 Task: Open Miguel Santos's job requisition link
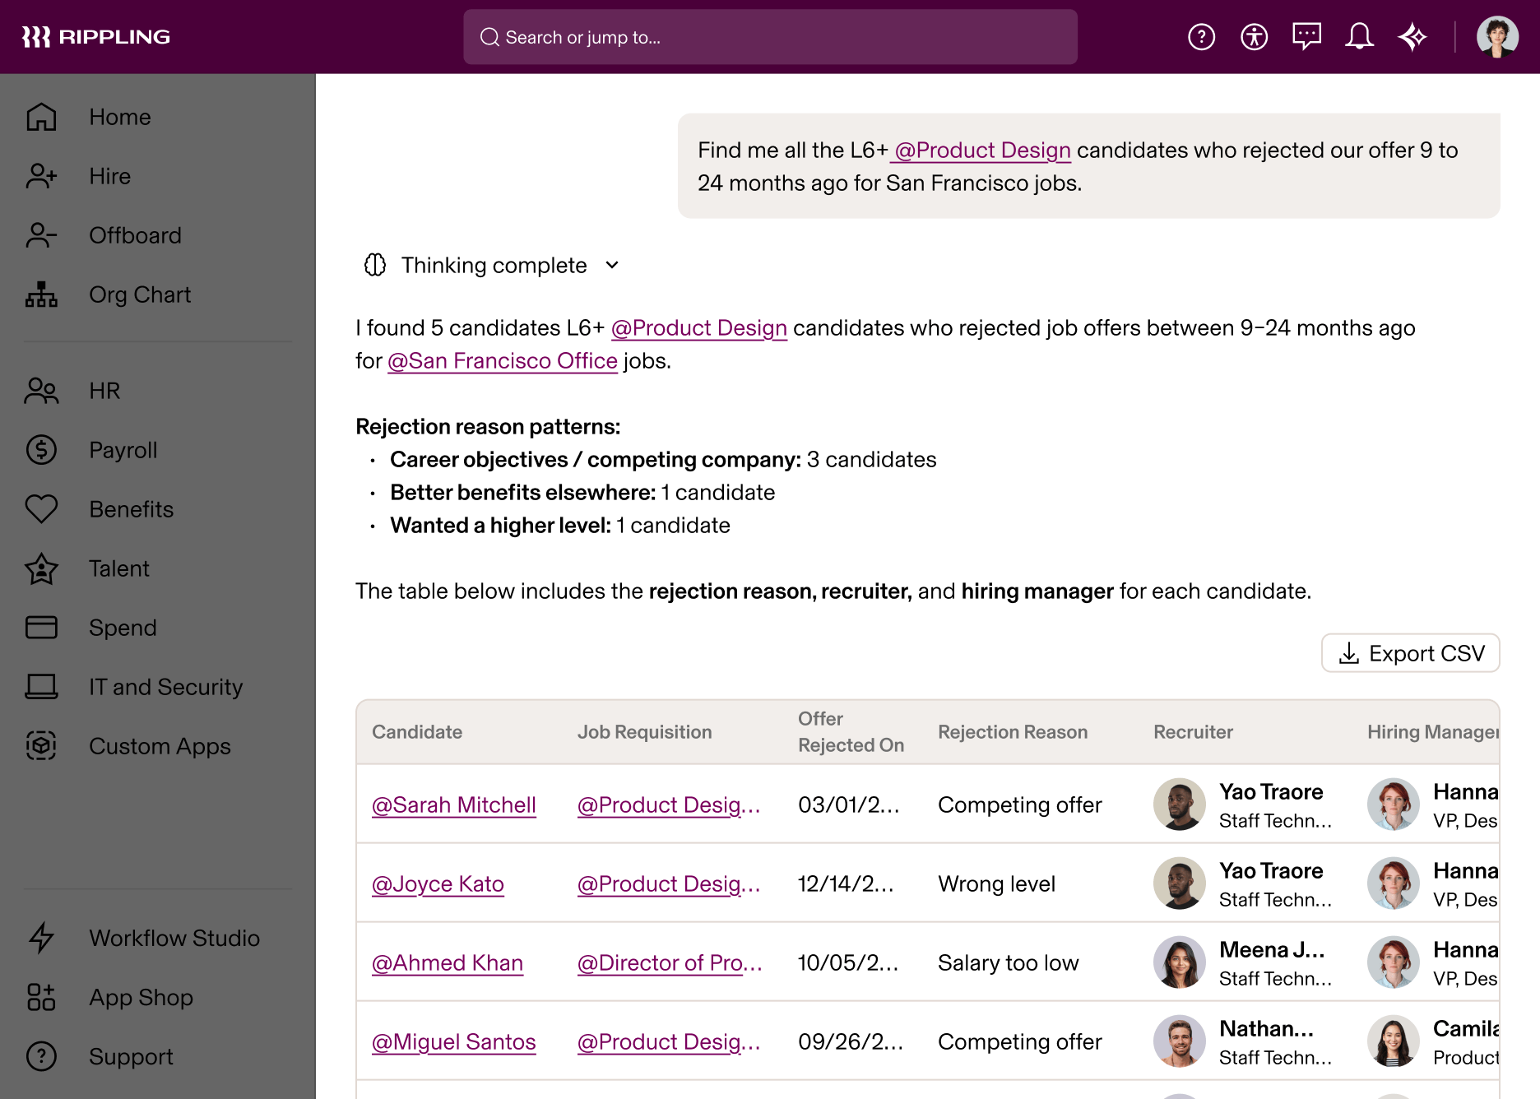tap(669, 1041)
